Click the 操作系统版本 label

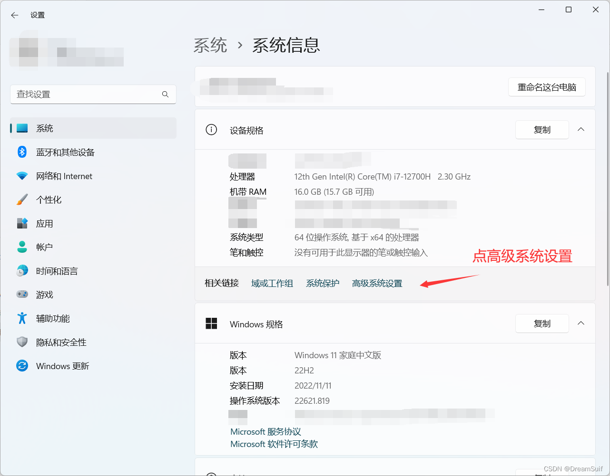click(x=255, y=401)
